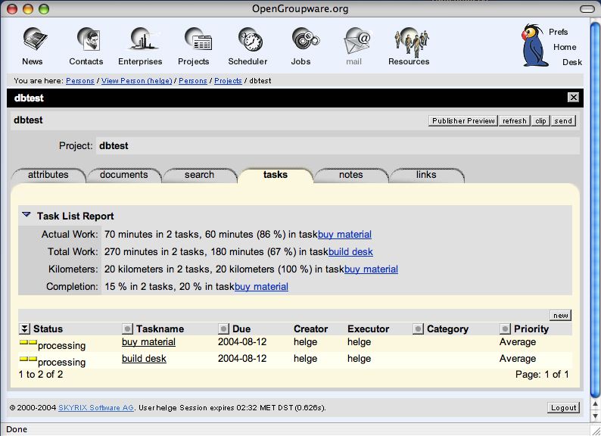
Task: Click the Creator column header
Action: (x=310, y=329)
